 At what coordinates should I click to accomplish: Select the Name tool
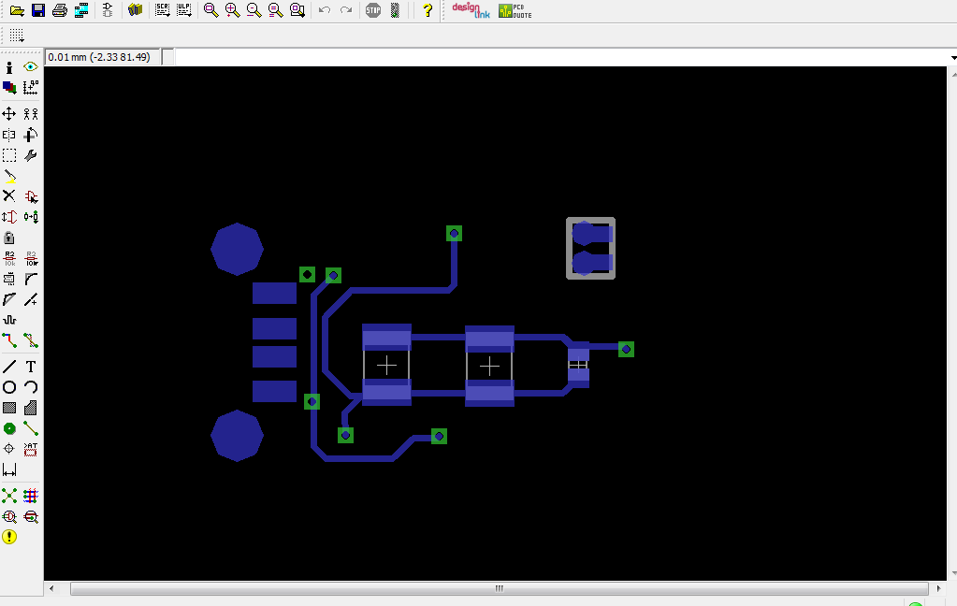[x=9, y=259]
